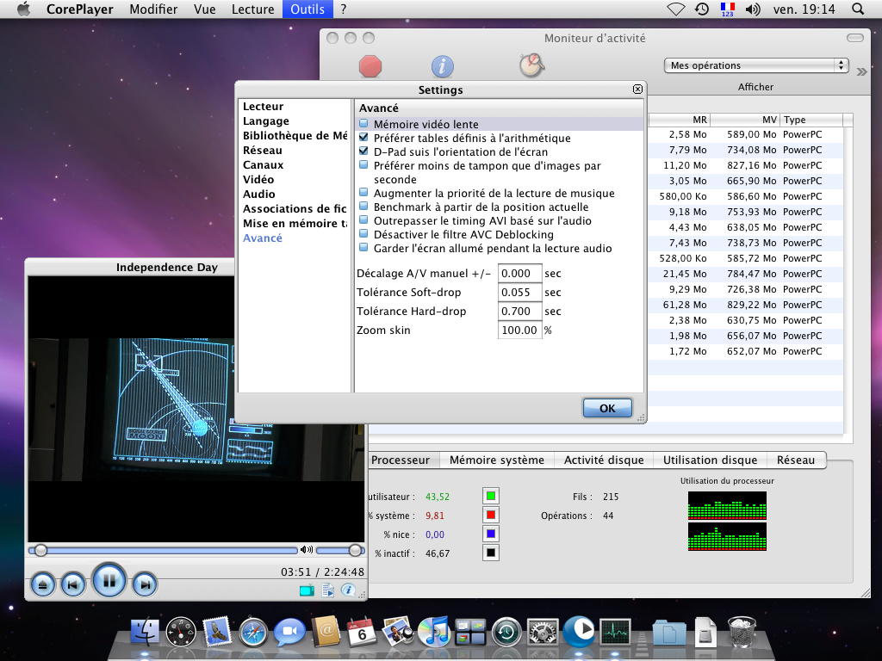Open iCal from the Dock
The width and height of the screenshot is (882, 661).
click(362, 632)
